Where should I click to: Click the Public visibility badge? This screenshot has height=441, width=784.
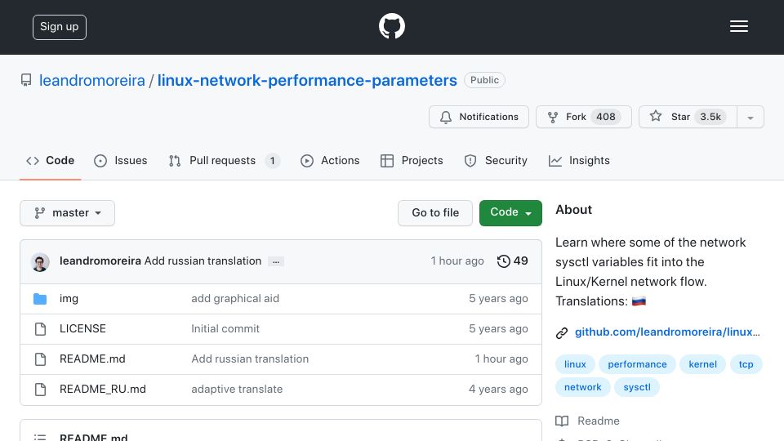(x=484, y=80)
